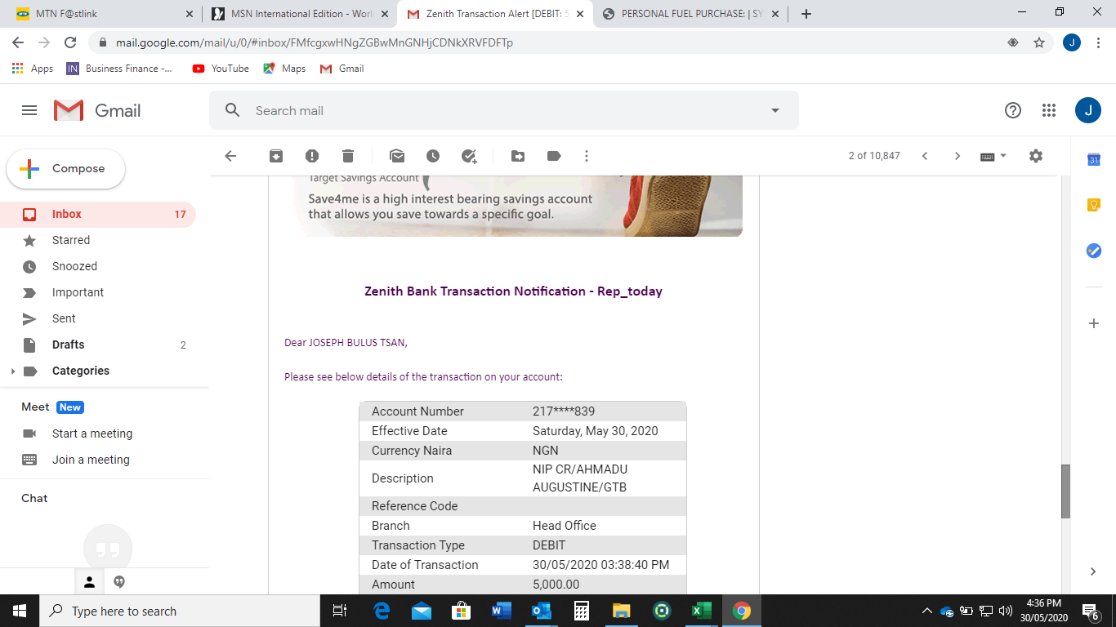This screenshot has width=1116, height=627.
Task: Open Gmail Support help icon
Action: (1013, 110)
